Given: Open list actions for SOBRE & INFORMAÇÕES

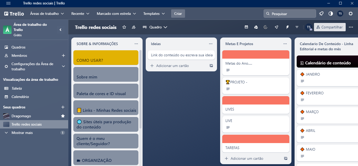Looking at the screenshot, I should [136, 44].
